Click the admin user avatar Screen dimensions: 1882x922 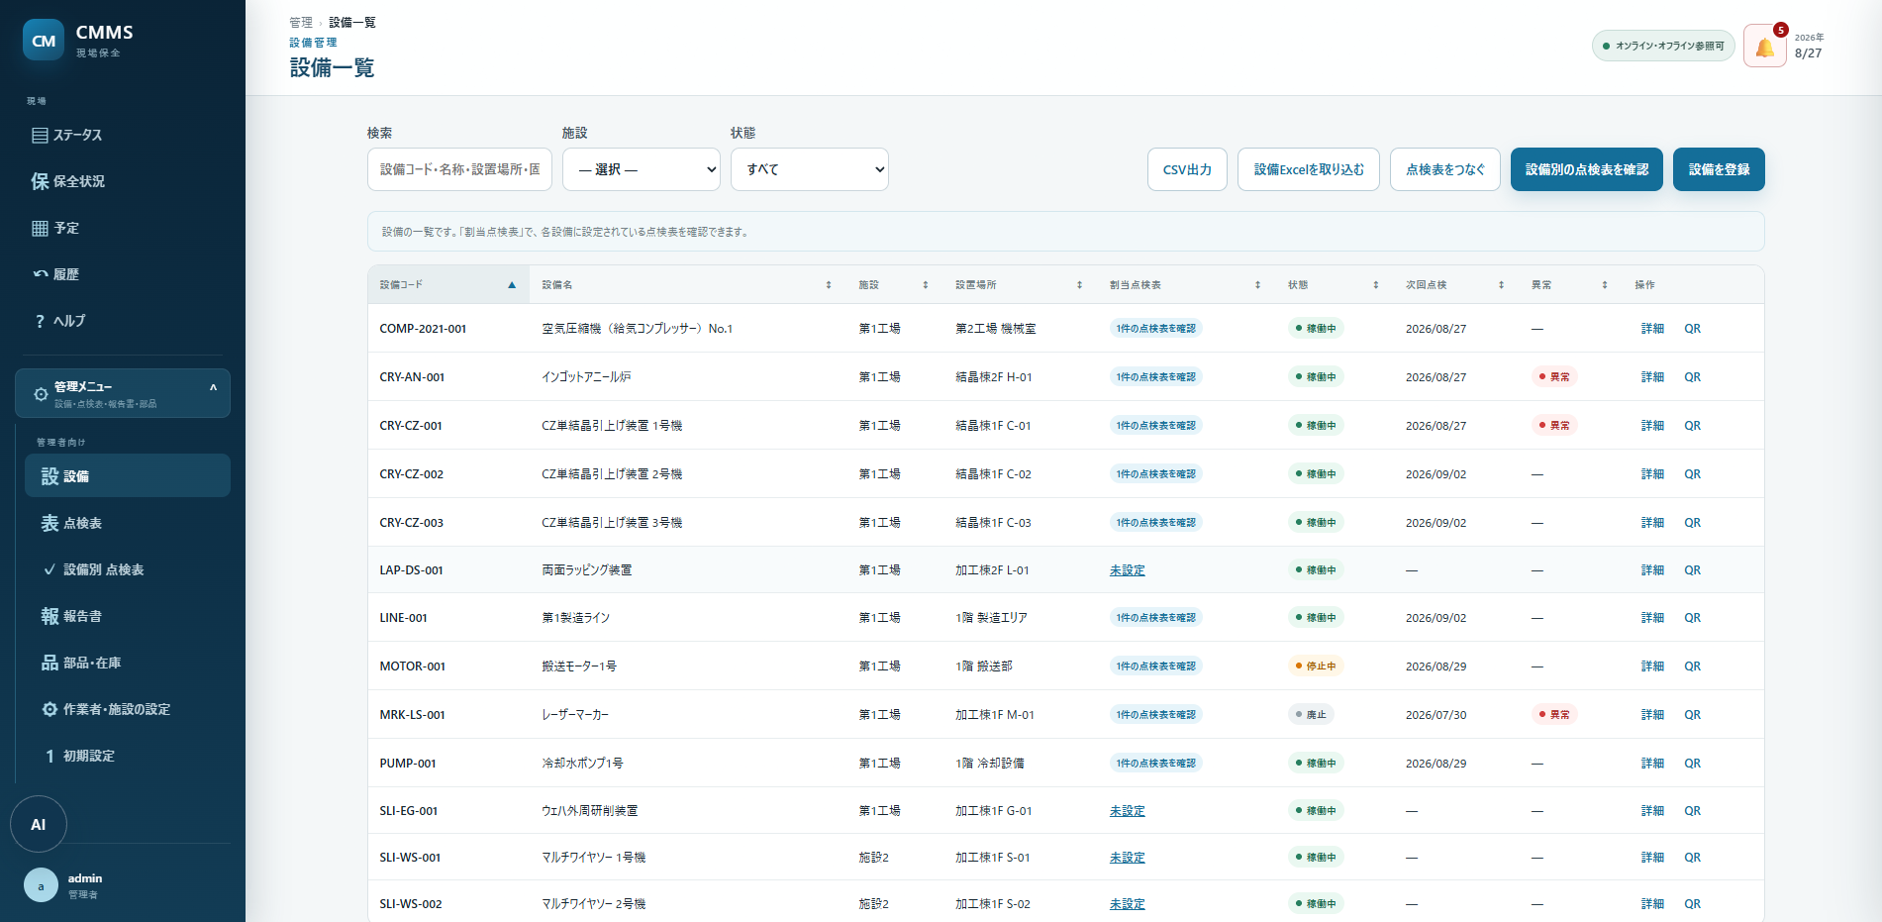(x=41, y=885)
